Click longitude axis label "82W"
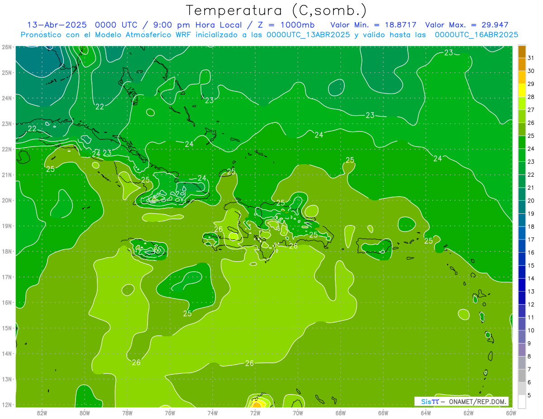This screenshot has width=543, height=419. click(x=42, y=413)
